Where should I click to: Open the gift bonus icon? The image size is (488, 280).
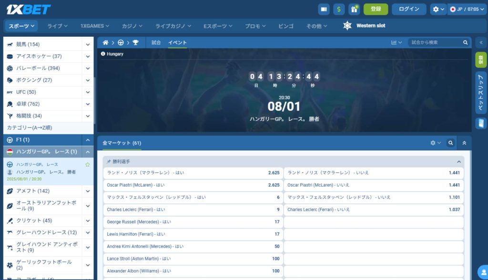click(x=354, y=10)
